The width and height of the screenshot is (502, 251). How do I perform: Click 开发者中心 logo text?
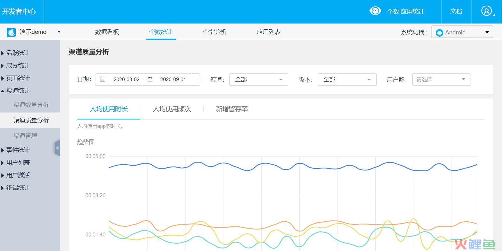tap(19, 11)
